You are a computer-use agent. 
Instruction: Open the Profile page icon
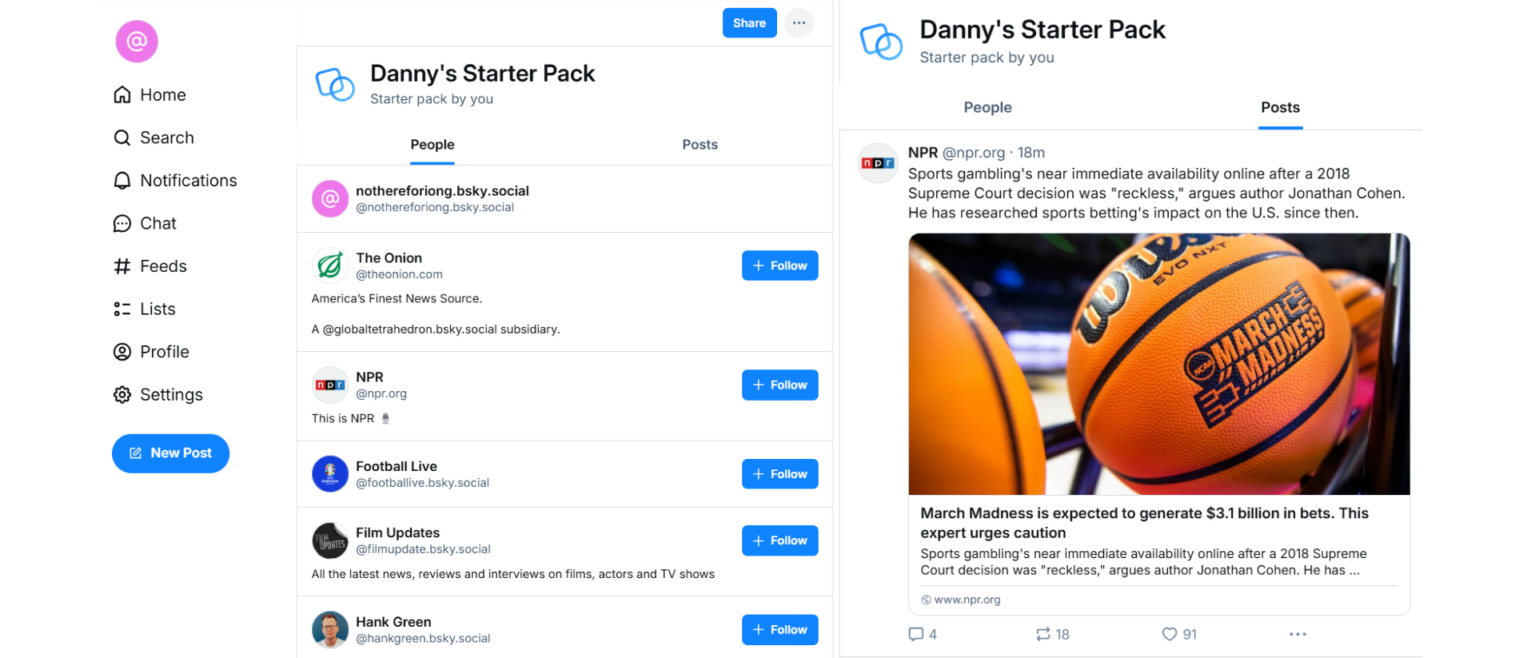tap(122, 352)
